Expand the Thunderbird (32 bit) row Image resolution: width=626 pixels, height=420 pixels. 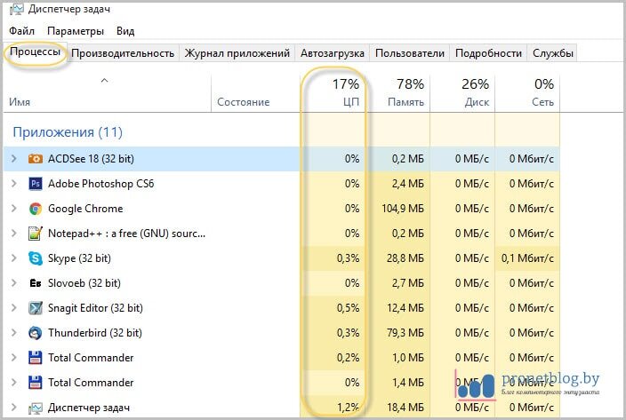pos(14,333)
